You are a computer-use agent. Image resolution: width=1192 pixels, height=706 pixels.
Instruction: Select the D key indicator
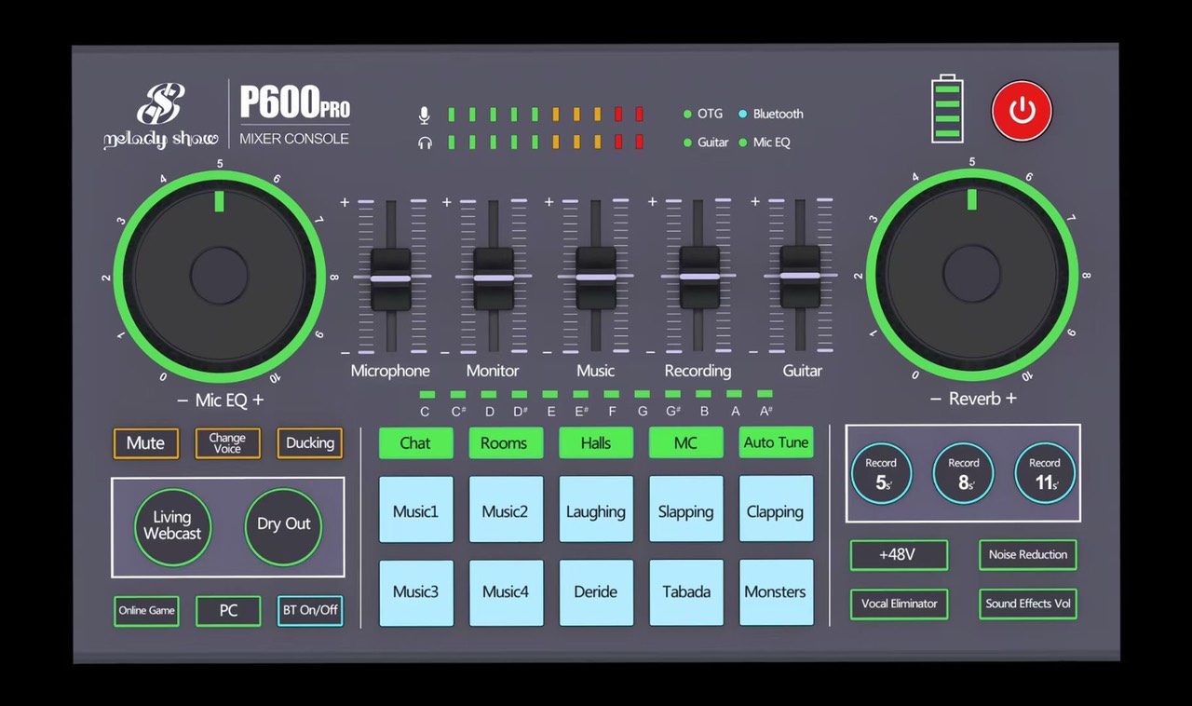tap(489, 395)
